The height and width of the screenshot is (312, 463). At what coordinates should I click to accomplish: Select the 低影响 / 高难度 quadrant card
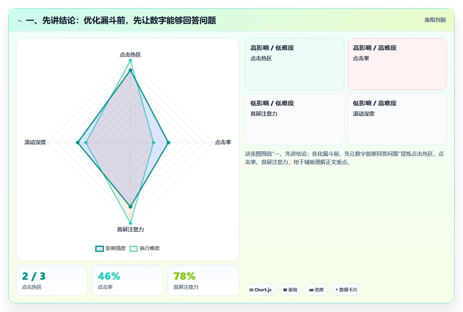(x=397, y=119)
